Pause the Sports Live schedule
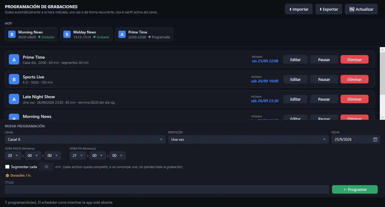 tap(324, 79)
